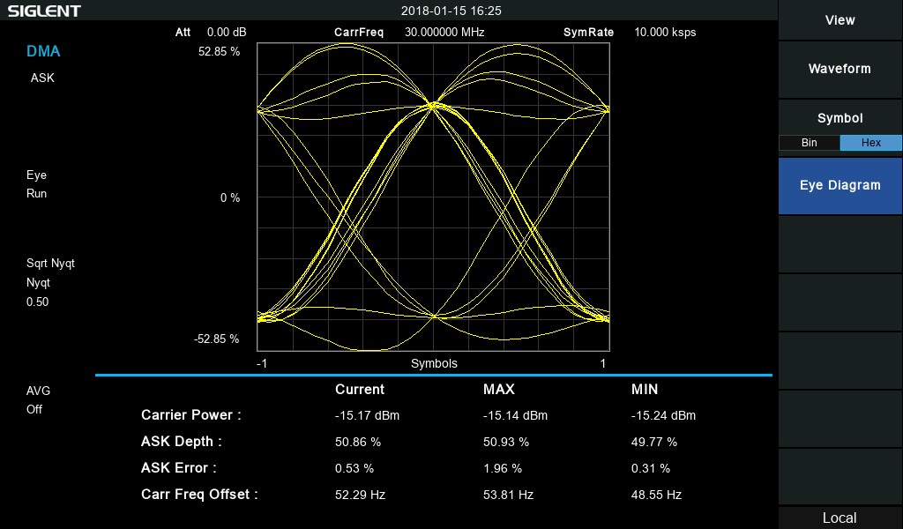This screenshot has height=529, width=903.
Task: Click the Symbol softkey label
Action: click(x=840, y=118)
